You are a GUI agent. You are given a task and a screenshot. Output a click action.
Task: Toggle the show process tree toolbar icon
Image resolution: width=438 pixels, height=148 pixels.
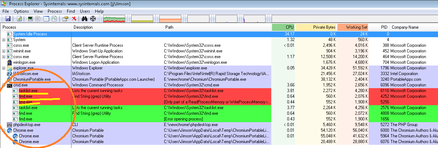point(38,18)
